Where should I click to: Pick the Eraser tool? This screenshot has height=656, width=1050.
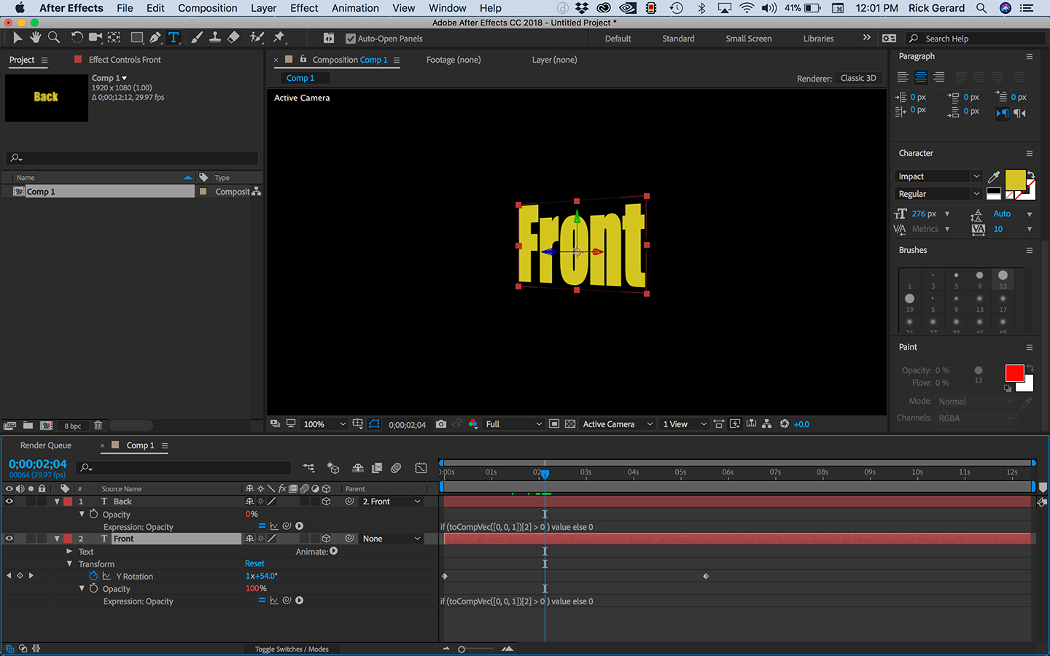point(233,38)
